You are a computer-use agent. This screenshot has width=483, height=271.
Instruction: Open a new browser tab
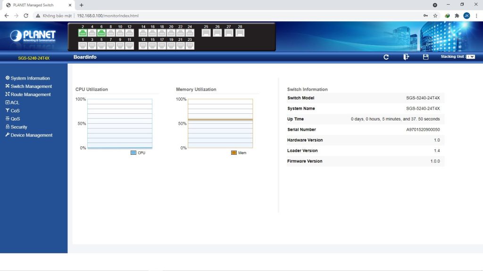[x=81, y=5]
